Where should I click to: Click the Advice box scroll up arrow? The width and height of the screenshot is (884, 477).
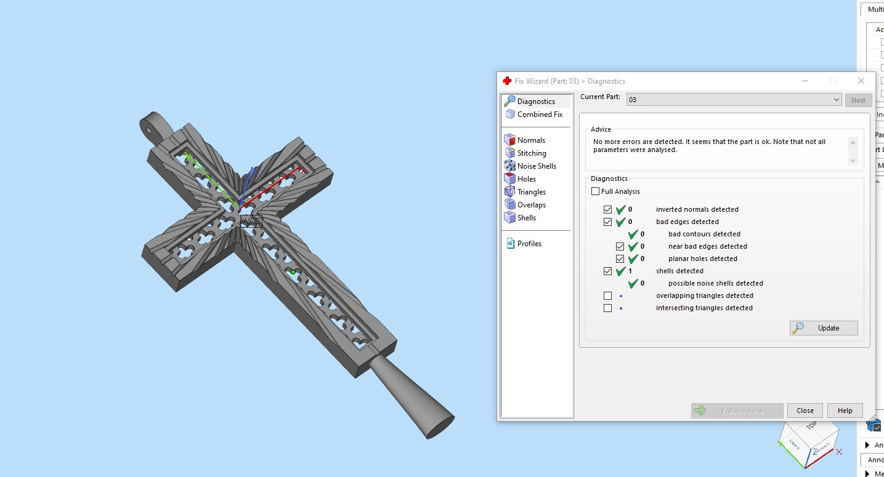tap(853, 143)
